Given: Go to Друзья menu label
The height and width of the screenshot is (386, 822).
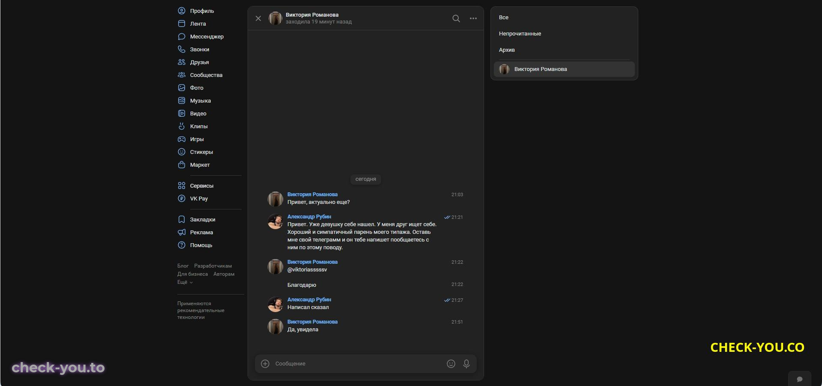Looking at the screenshot, I should (200, 62).
